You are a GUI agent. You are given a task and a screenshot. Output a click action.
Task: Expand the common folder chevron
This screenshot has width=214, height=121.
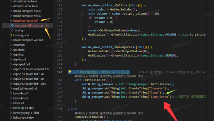click(x=11, y=45)
